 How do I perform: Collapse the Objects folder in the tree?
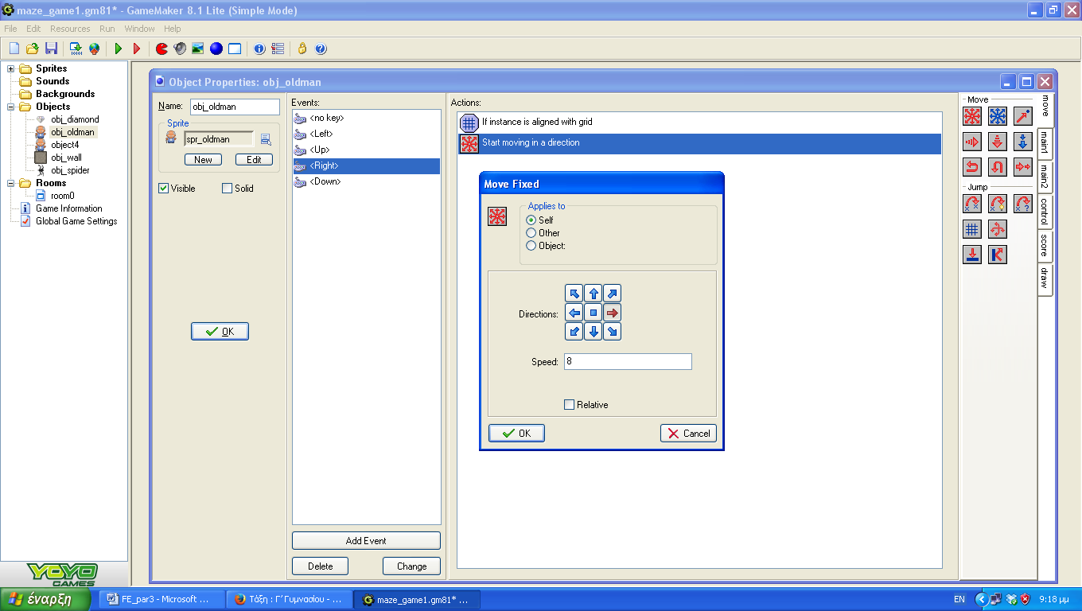(x=11, y=107)
